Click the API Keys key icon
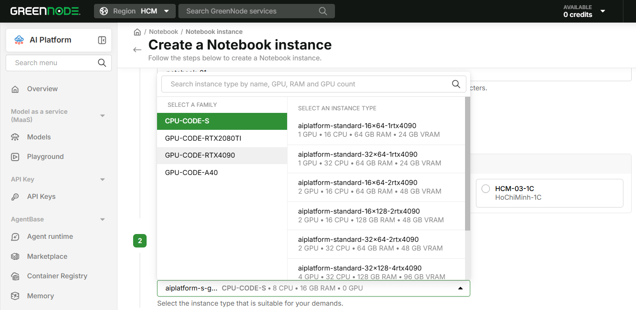Screen dimensions: 636x310 tap(15, 197)
